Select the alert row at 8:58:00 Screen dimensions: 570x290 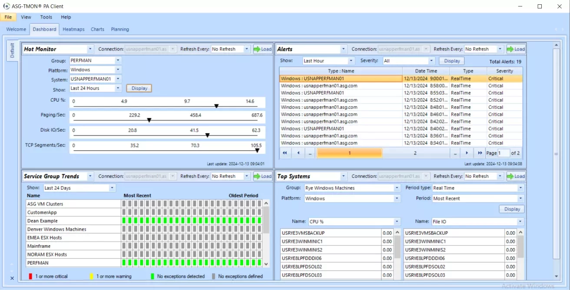pyautogui.click(x=401, y=86)
